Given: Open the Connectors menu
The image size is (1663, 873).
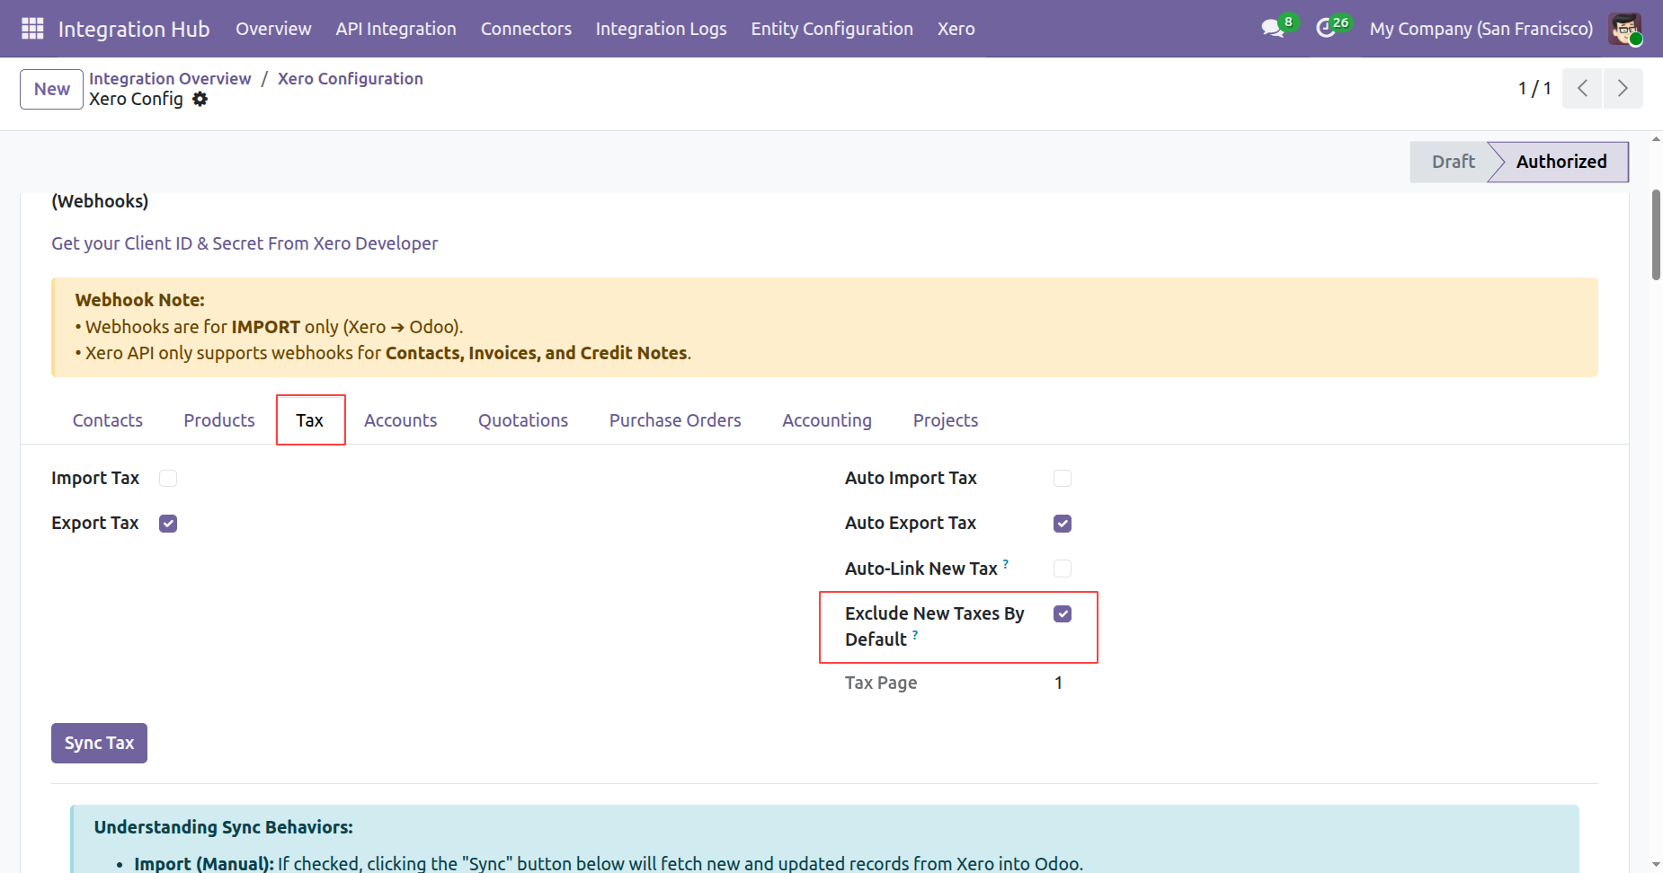Looking at the screenshot, I should tap(526, 29).
